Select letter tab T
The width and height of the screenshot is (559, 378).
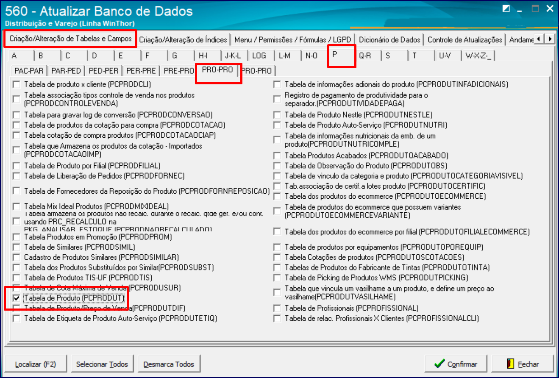click(x=421, y=56)
